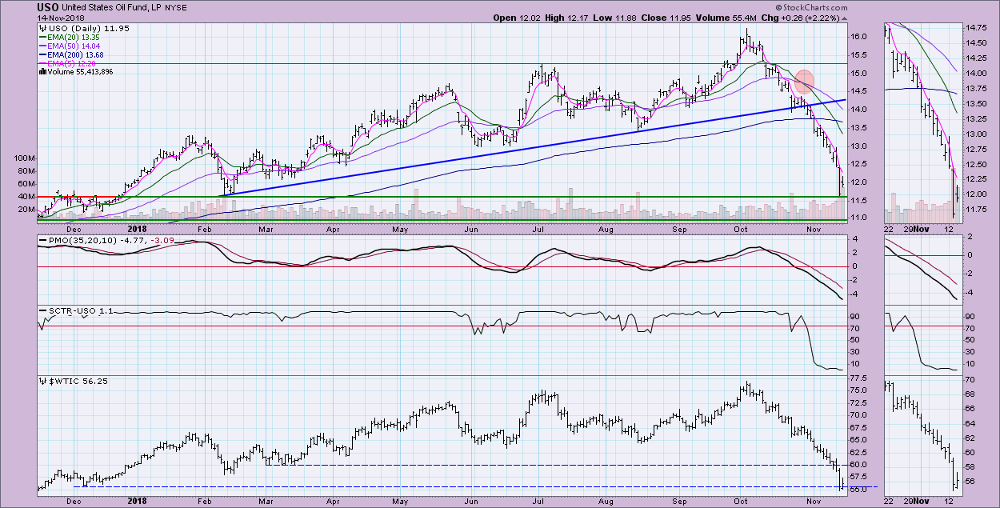Click the SCTR-USO 1.1 label

[x=82, y=310]
